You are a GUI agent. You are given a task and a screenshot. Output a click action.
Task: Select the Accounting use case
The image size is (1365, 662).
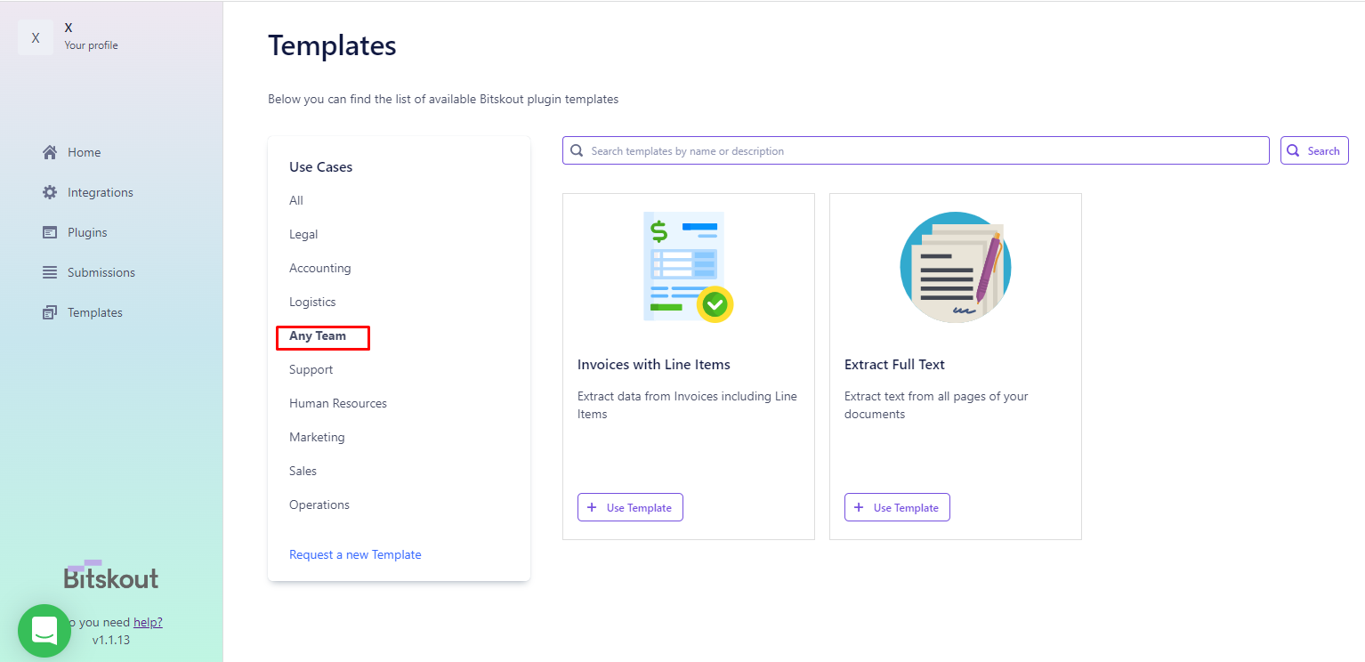tap(319, 268)
